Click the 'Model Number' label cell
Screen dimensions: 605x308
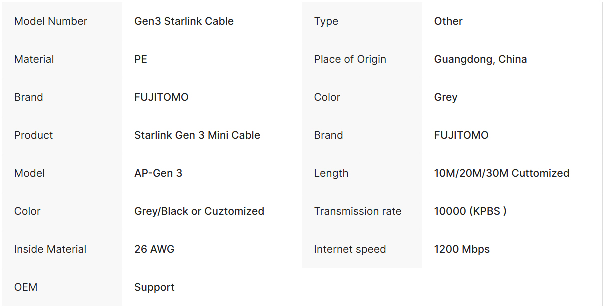50,21
